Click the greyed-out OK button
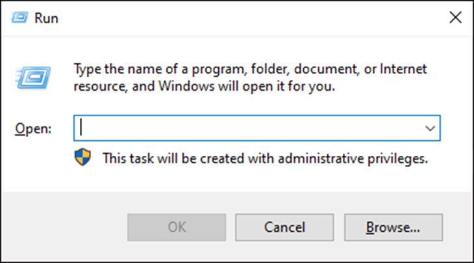The image size is (474, 263). tap(177, 227)
